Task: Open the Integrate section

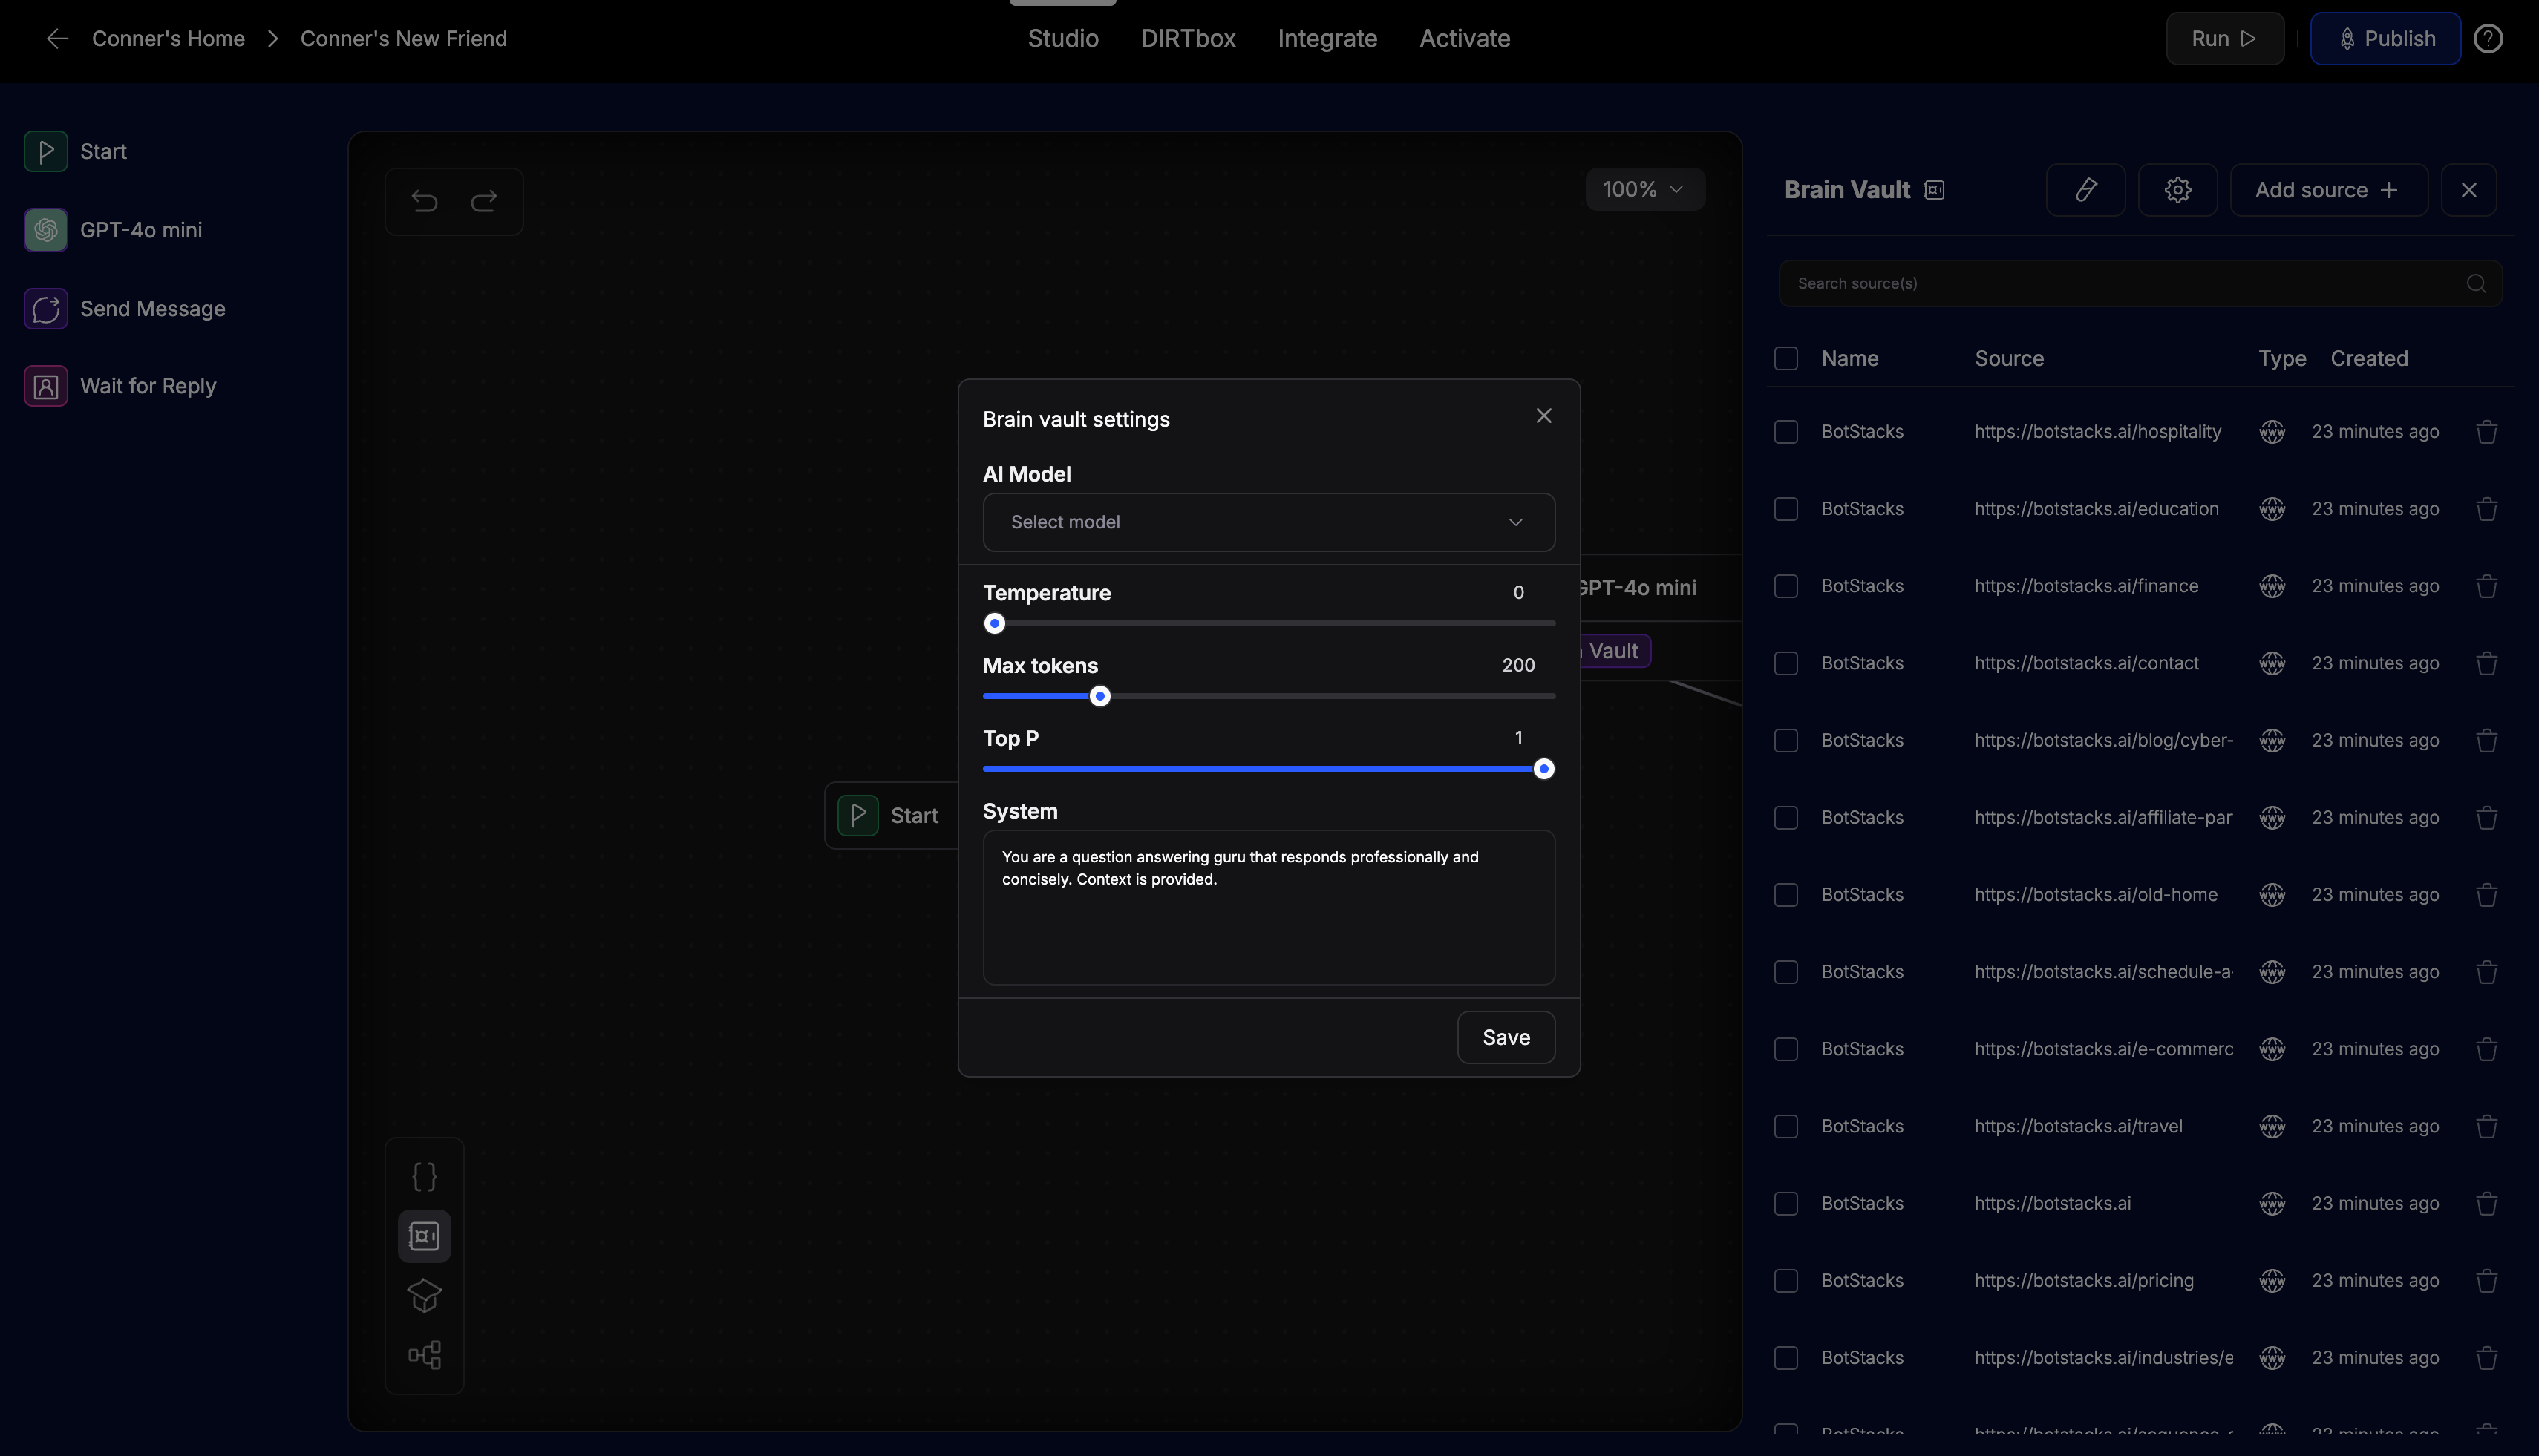Action: [1327, 38]
